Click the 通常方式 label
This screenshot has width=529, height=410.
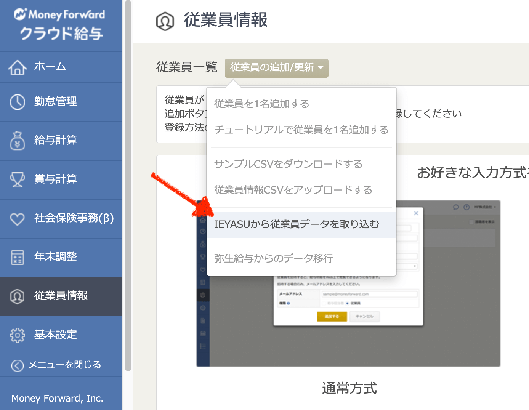point(349,388)
